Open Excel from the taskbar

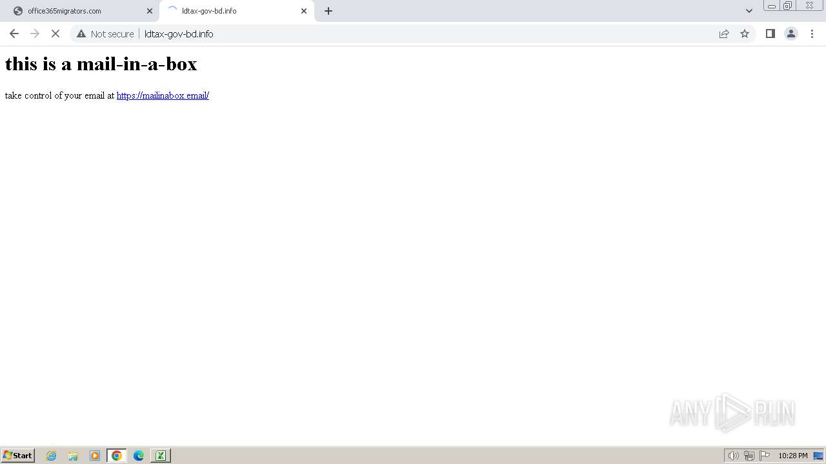click(160, 456)
